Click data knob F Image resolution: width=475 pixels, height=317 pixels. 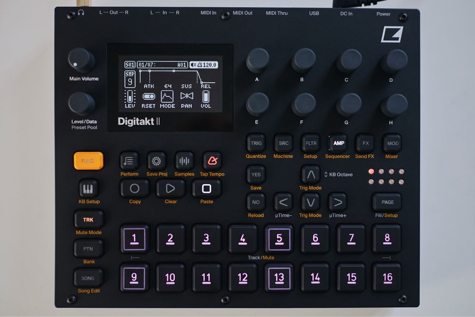(x=303, y=105)
